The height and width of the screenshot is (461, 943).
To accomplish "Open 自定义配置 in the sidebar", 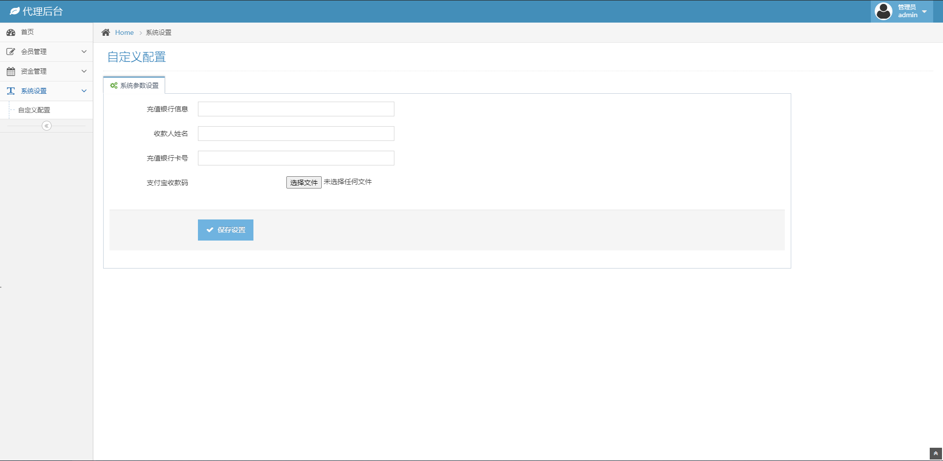I will (x=34, y=110).
